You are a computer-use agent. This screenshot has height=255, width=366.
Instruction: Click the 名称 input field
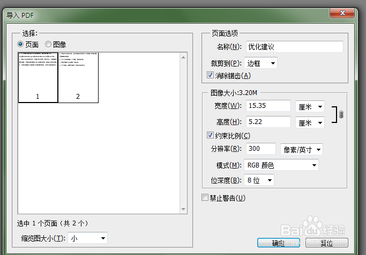point(295,47)
